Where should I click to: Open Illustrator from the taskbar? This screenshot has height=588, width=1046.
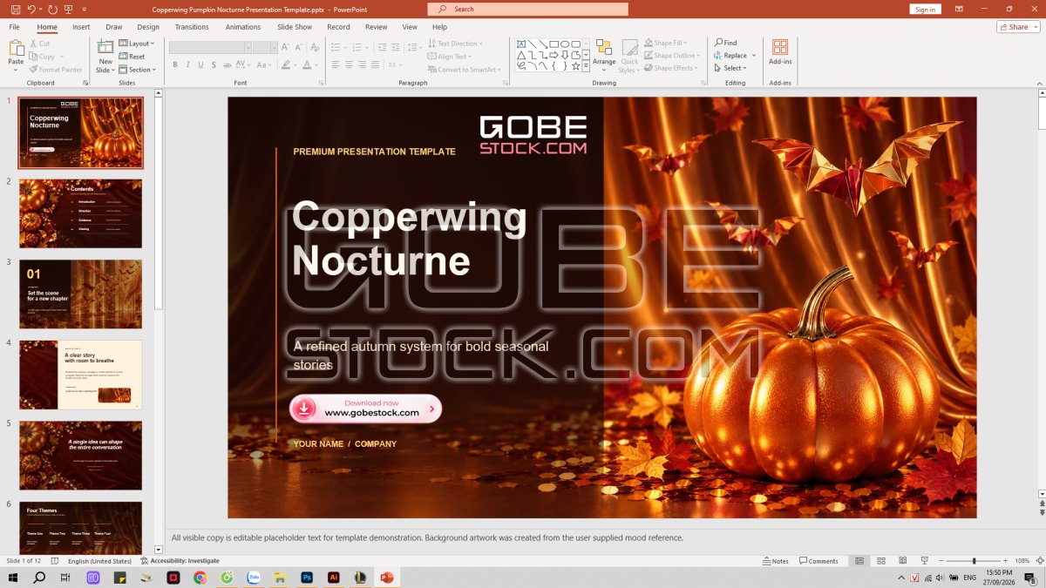[x=333, y=578]
